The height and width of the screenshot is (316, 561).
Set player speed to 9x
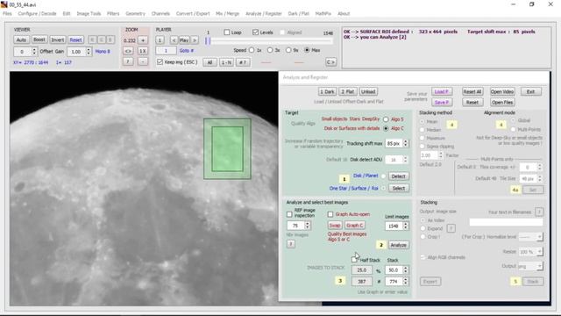[288, 50]
